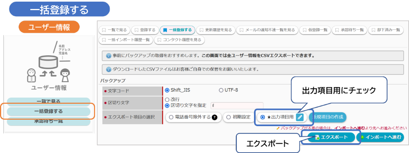Click the pencil edit icon beside ★出力項目用
The width and height of the screenshot is (409, 153).
point(300,118)
